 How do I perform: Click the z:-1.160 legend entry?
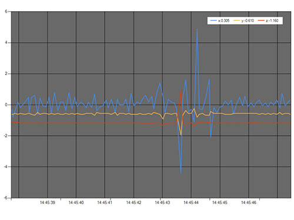point(268,21)
